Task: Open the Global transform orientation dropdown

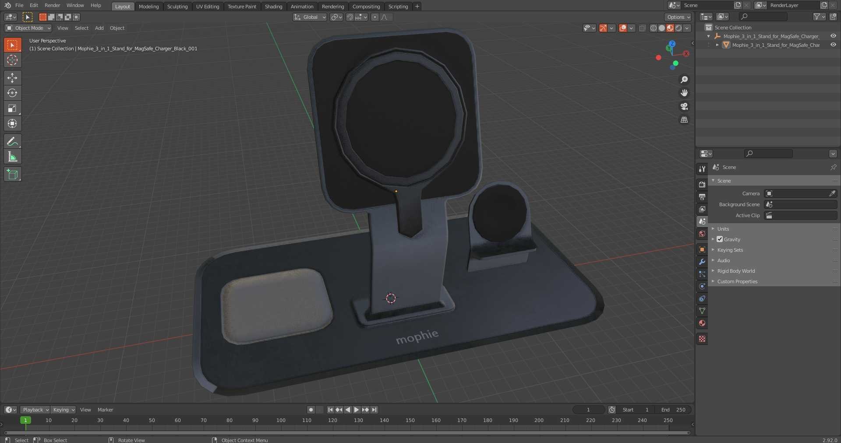Action: click(310, 17)
